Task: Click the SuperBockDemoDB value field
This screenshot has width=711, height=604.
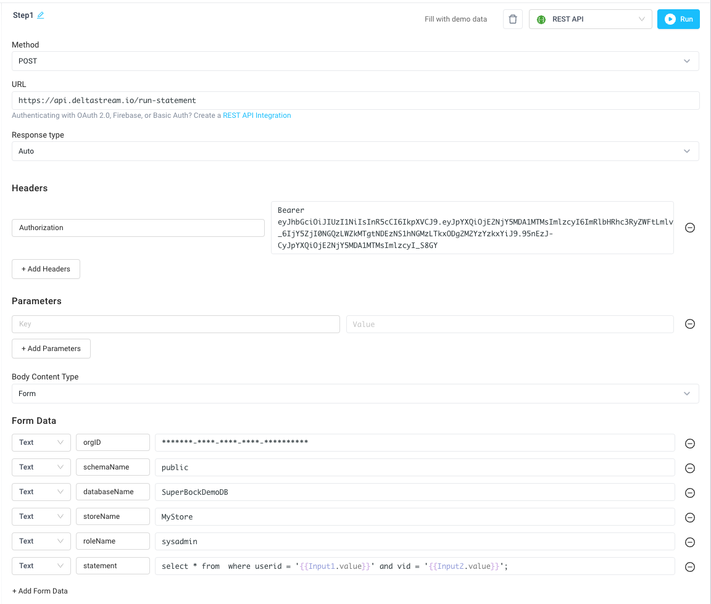Action: tap(415, 492)
